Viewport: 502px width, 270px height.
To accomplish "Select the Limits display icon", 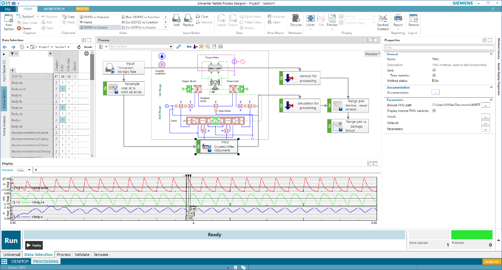I will tap(310, 19).
